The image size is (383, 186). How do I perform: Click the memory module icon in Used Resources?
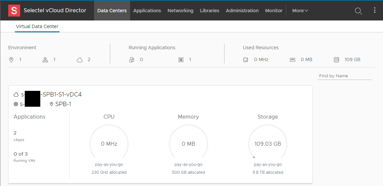pos(293,60)
